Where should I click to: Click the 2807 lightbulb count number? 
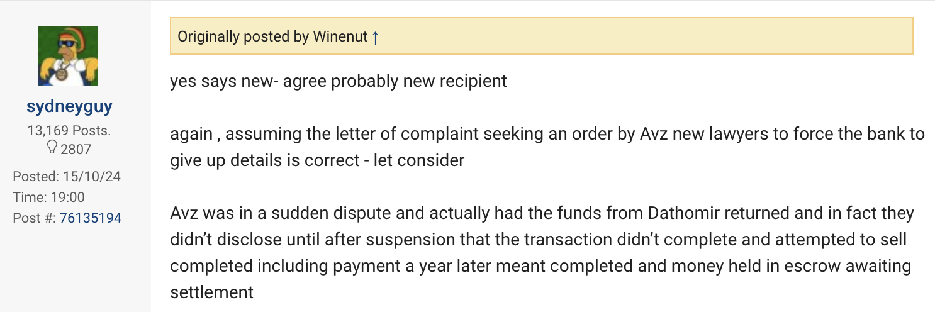pyautogui.click(x=76, y=150)
